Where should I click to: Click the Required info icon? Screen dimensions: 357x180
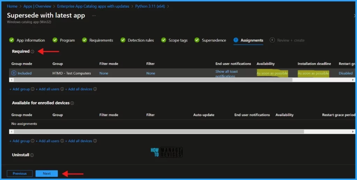(x=32, y=52)
